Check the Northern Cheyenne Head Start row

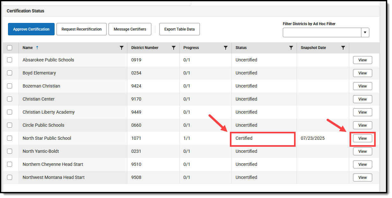[x=10, y=164]
